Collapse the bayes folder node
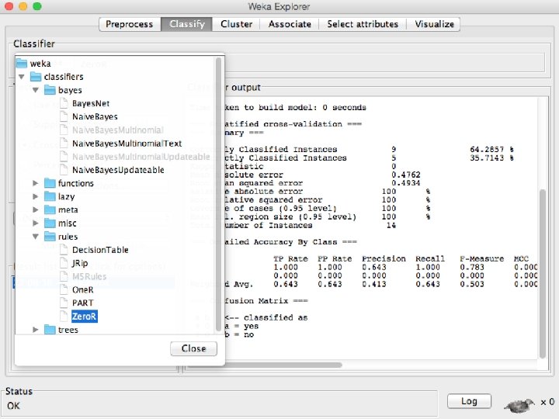This screenshot has height=419, width=559. pyautogui.click(x=35, y=90)
